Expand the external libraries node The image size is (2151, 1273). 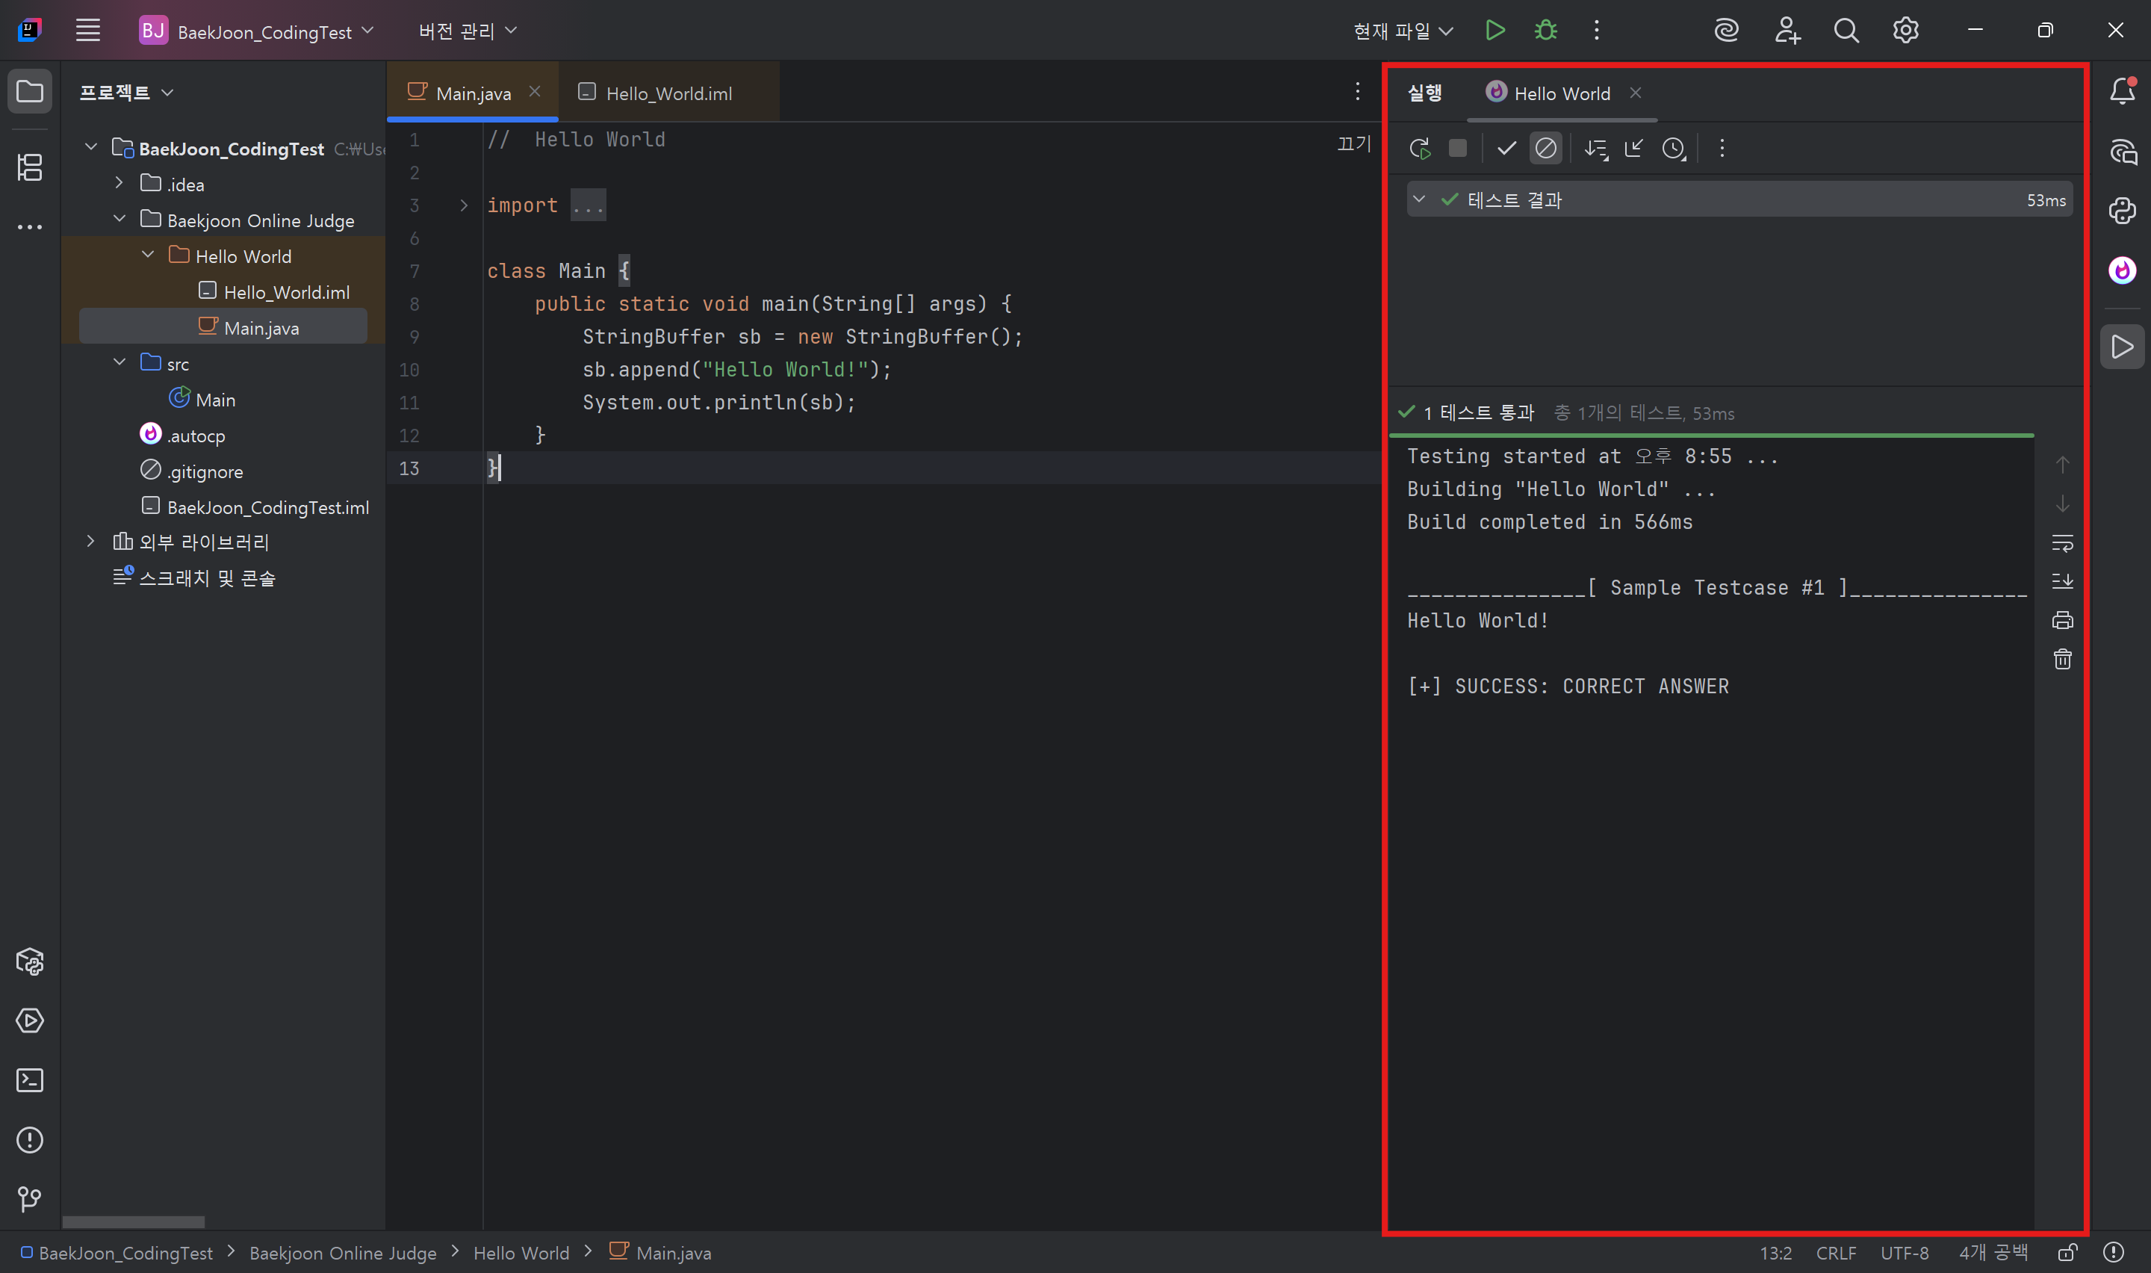click(91, 542)
